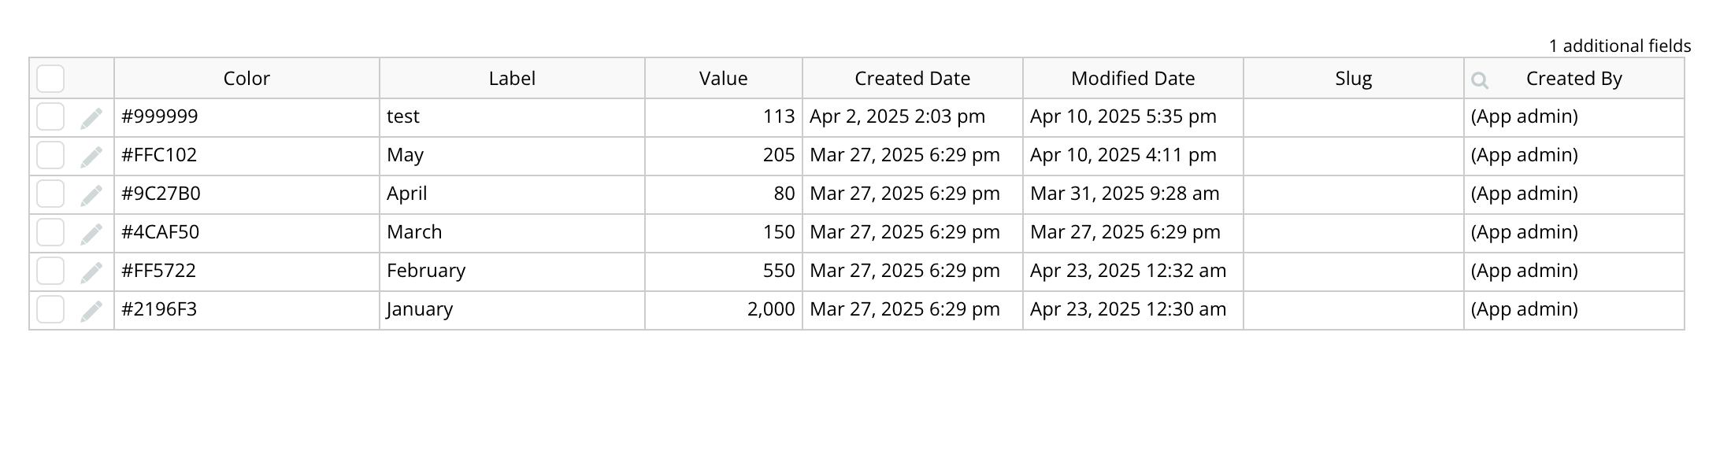Click the Label column header
Screen dimensions: 1731x458
pos(512,79)
